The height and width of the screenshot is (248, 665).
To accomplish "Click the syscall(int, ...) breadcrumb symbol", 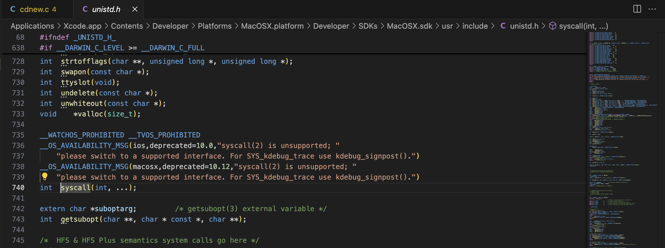I will (583, 26).
